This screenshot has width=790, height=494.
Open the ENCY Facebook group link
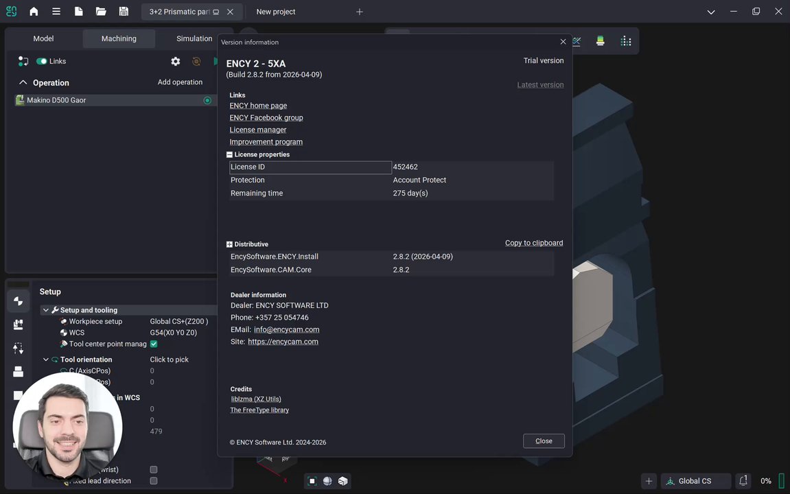click(x=266, y=117)
